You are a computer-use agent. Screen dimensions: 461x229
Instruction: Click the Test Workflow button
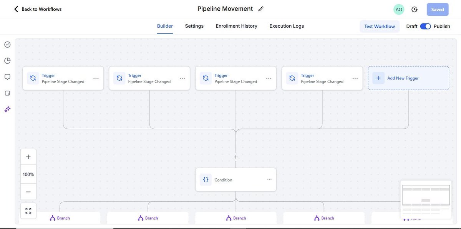(x=380, y=26)
